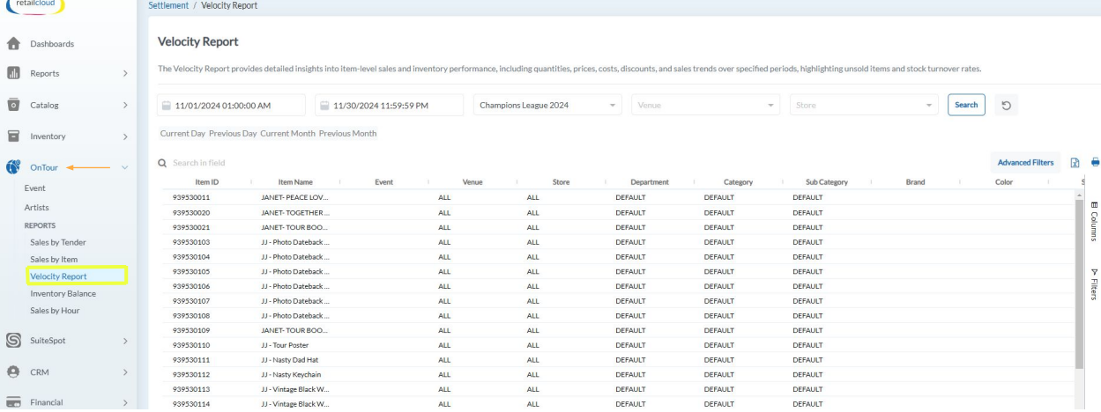Image resolution: width=1101 pixels, height=412 pixels.
Task: Click the search magnifier icon in field
Action: pos(162,163)
